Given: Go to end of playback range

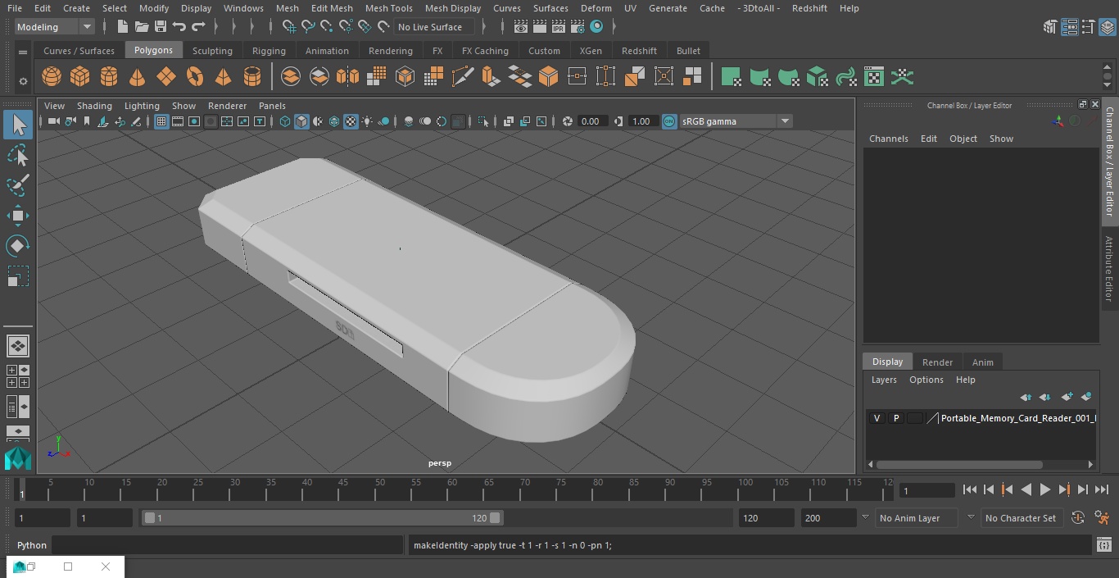Looking at the screenshot, I should coord(1102,489).
